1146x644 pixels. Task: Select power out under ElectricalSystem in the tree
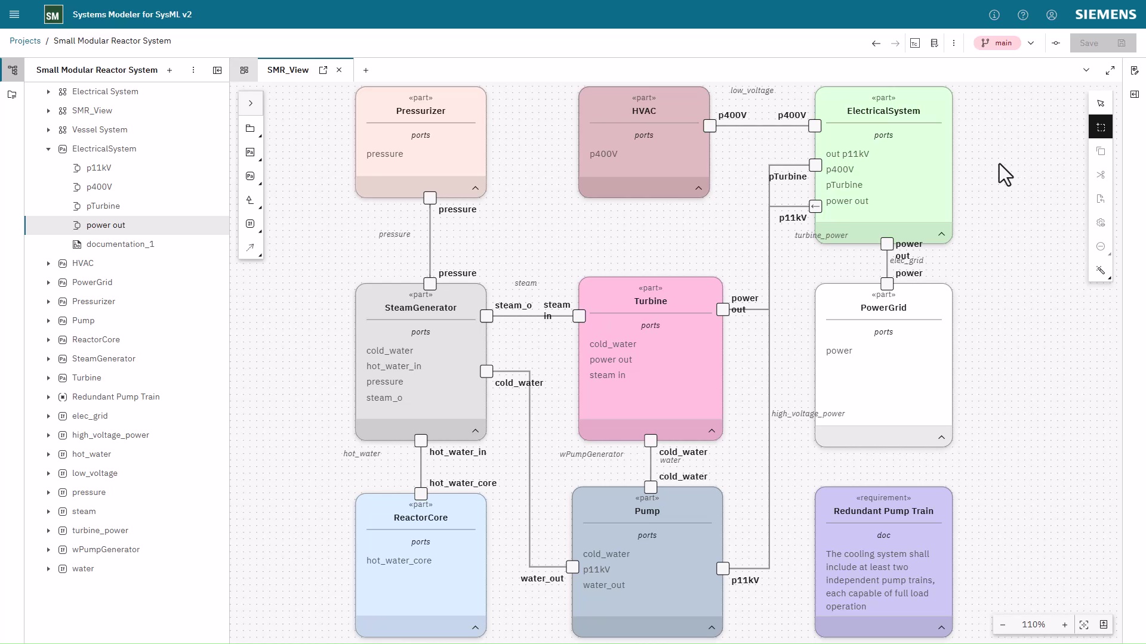tap(106, 225)
